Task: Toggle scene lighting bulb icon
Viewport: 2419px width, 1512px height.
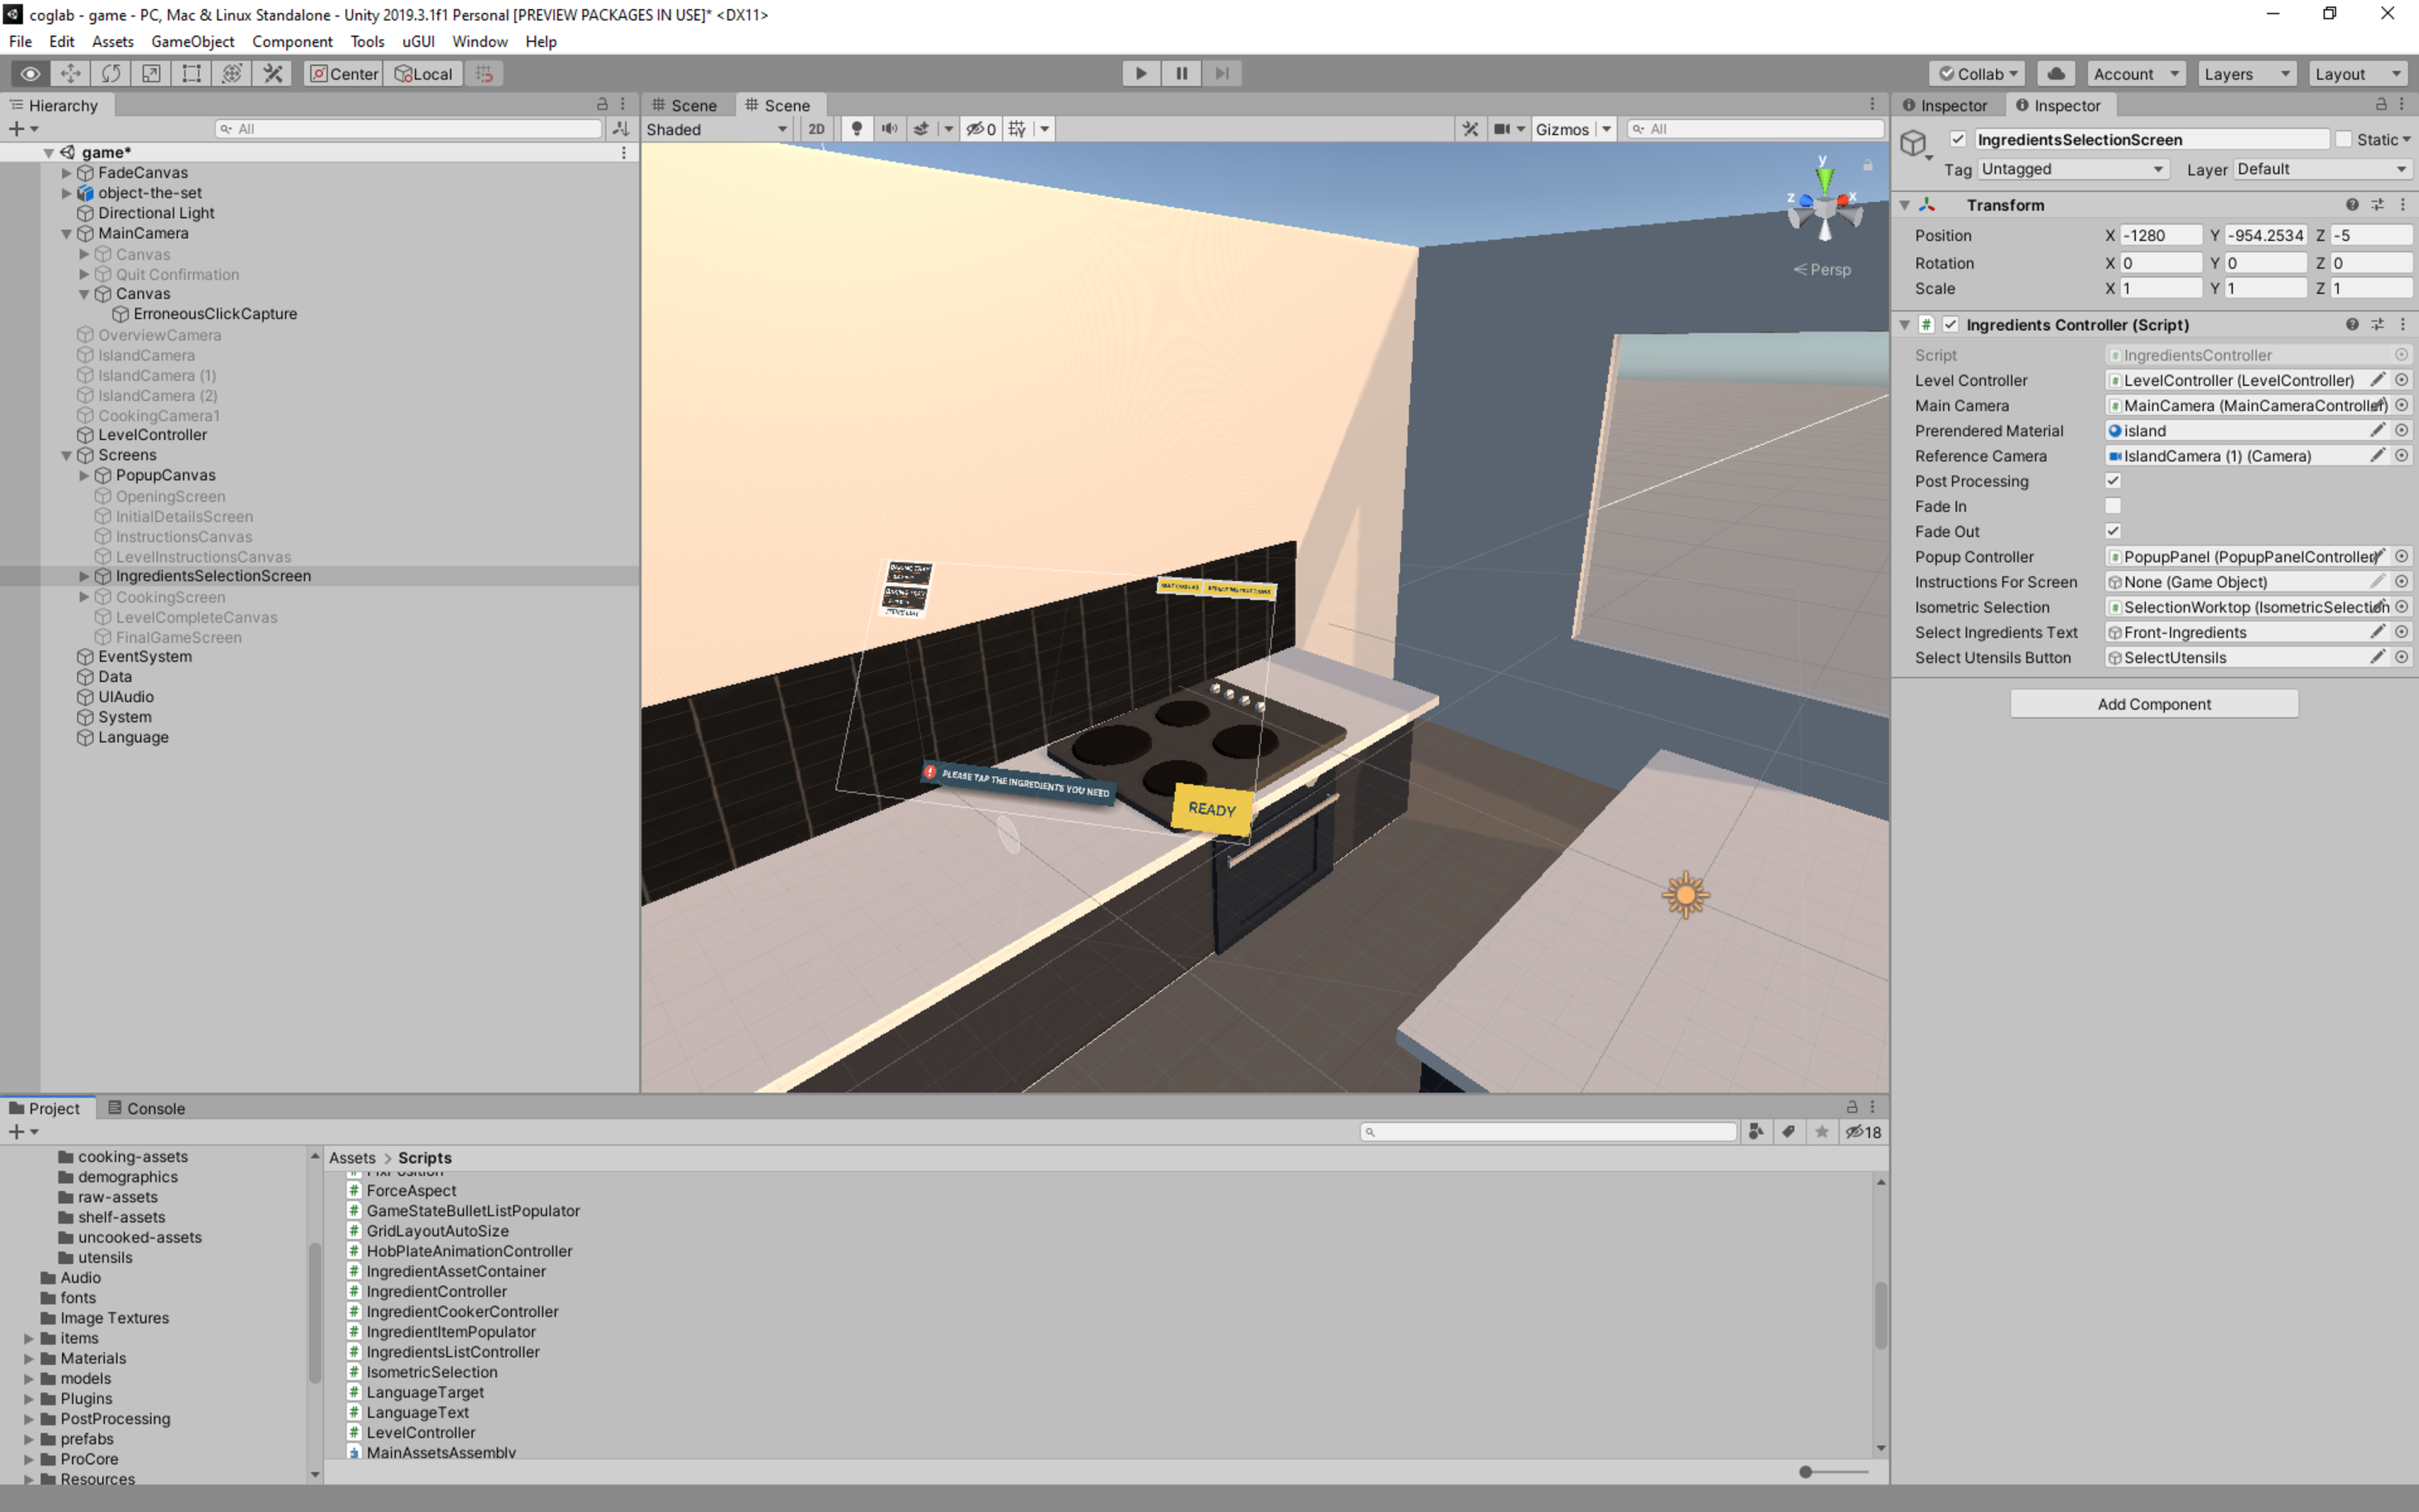Action: pos(855,129)
